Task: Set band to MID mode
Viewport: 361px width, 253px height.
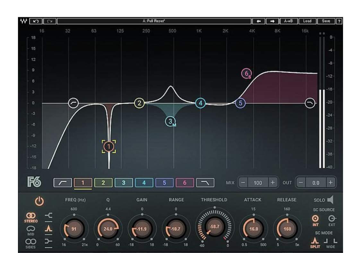Action: 30,231
